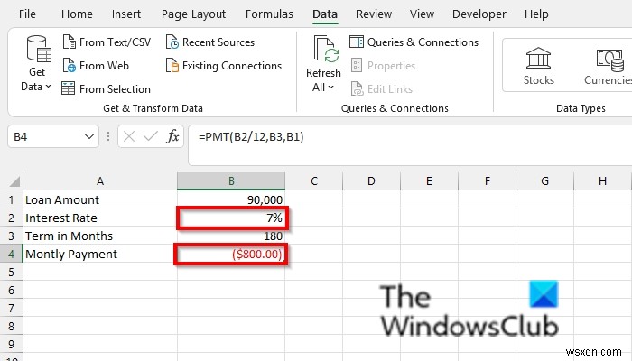Click inside the formula bar
The width and height of the screenshot is (632, 361).
pos(410,144)
